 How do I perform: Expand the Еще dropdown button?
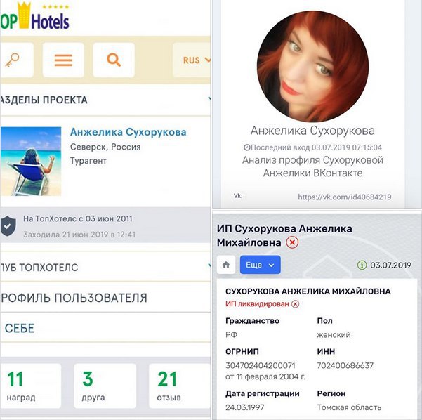[260, 265]
